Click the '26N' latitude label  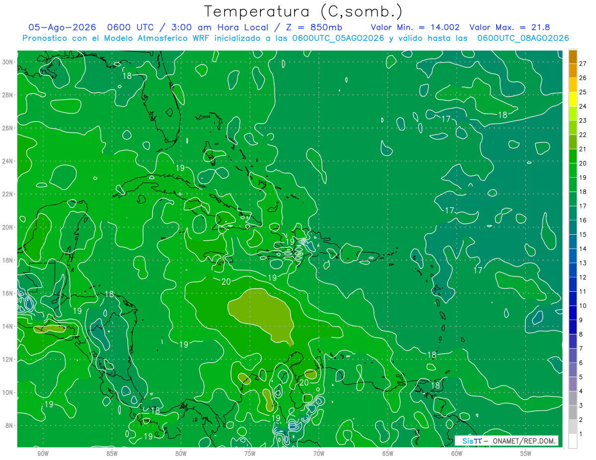pyautogui.click(x=7, y=128)
